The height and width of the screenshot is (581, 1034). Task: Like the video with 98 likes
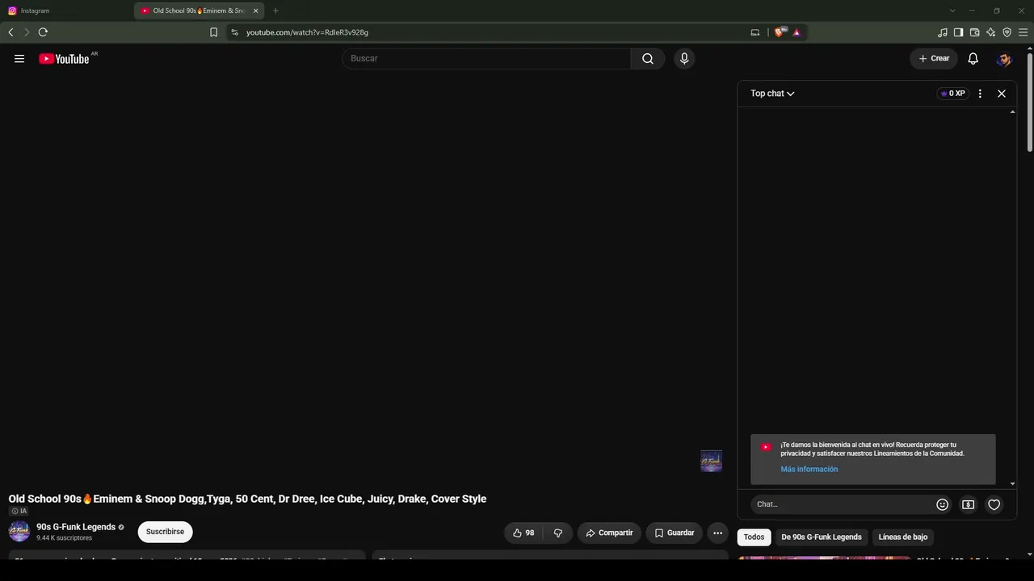click(x=523, y=533)
